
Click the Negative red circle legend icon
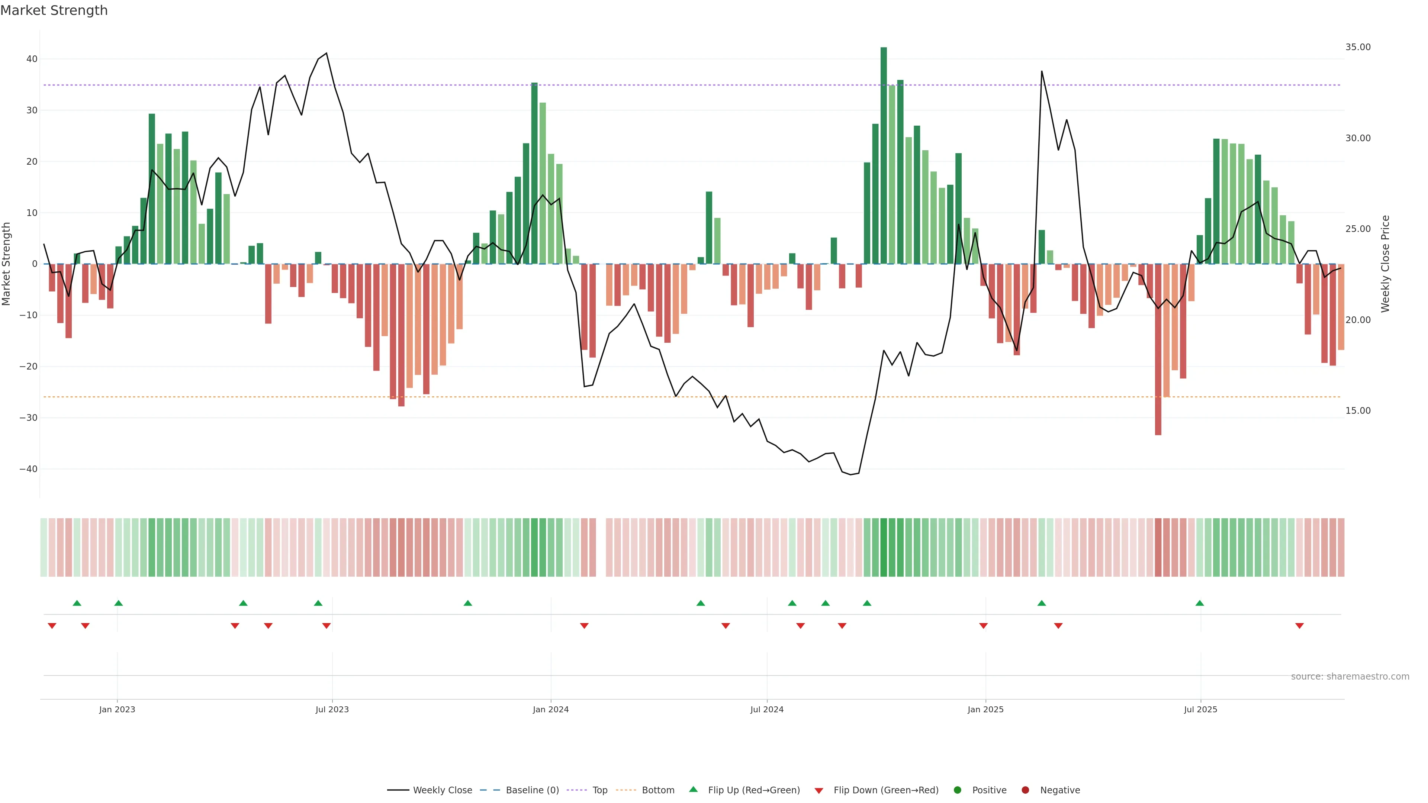[x=1025, y=790]
